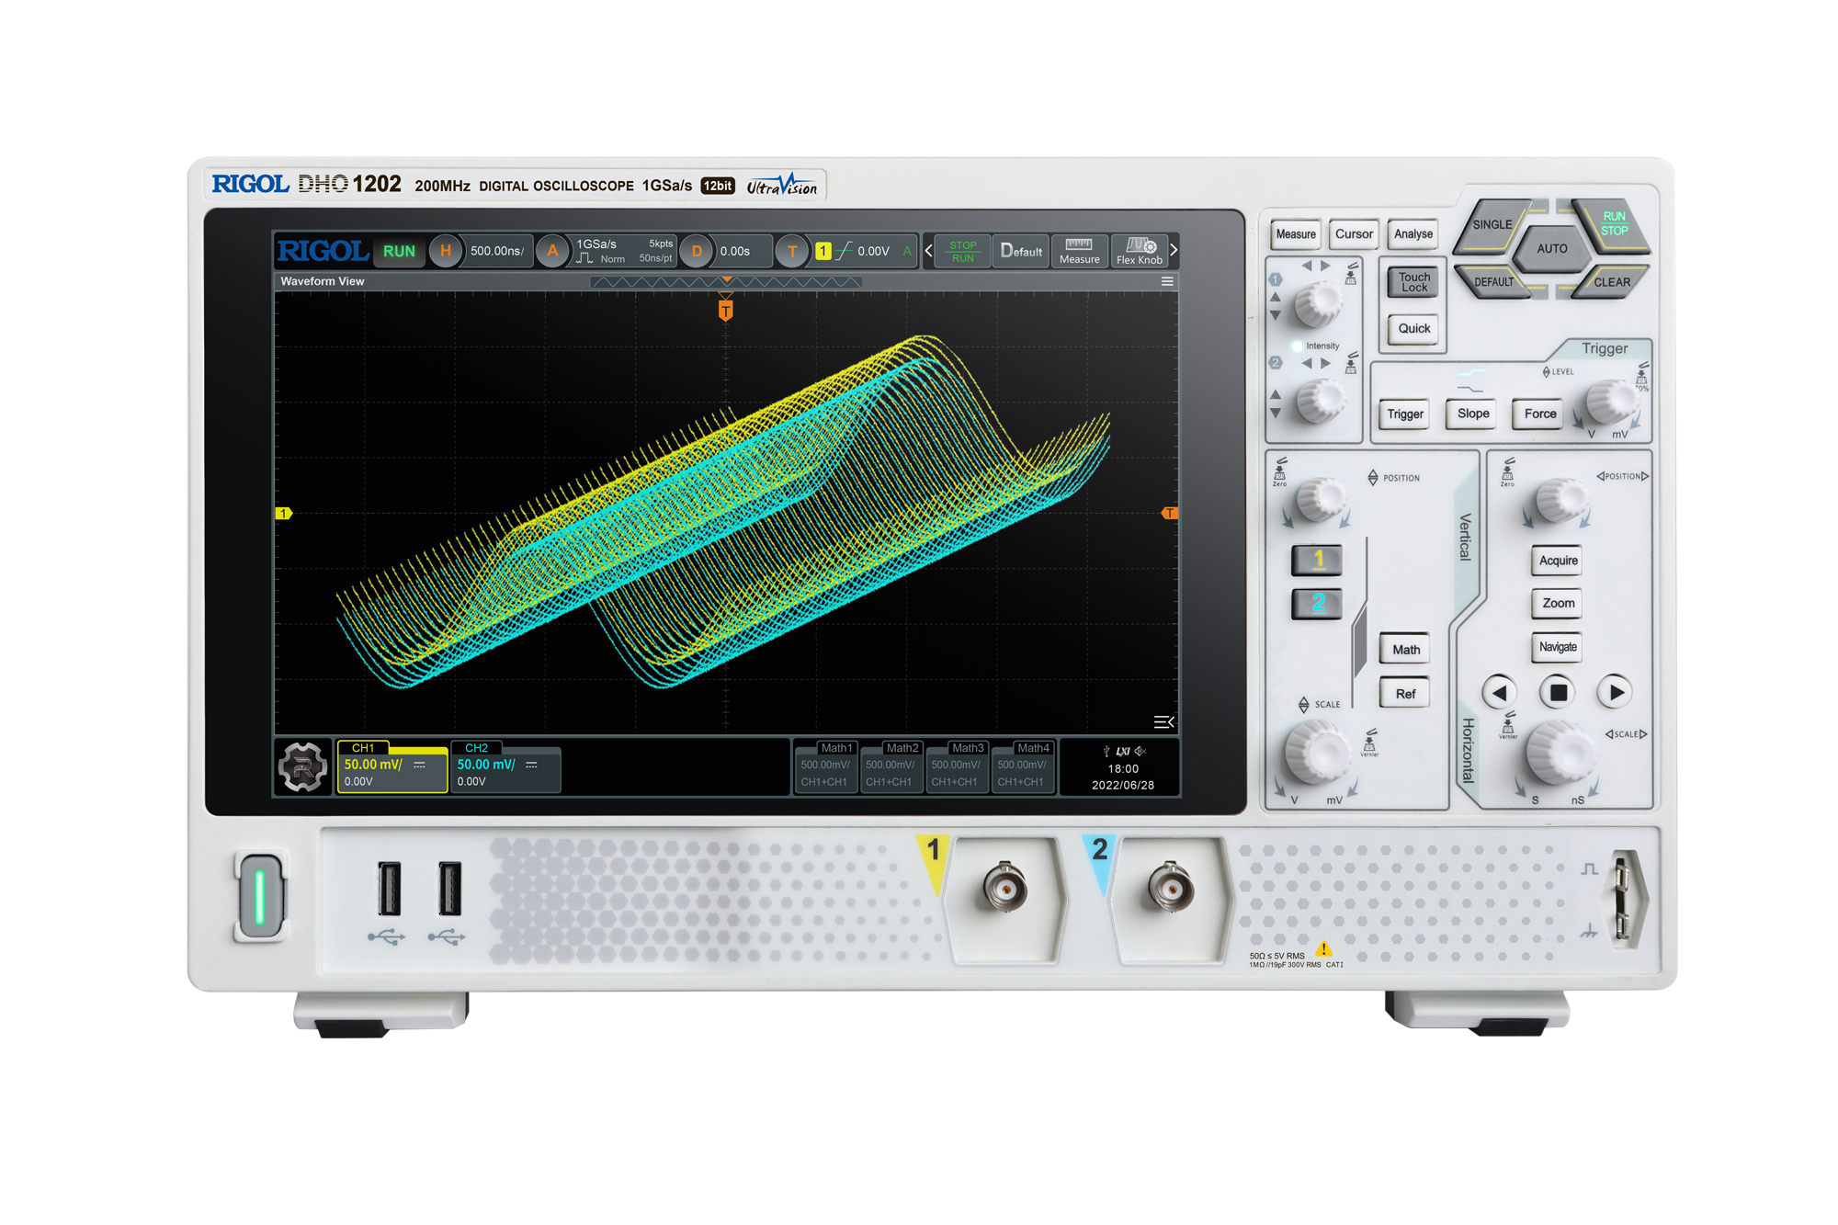The image size is (1838, 1225).
Task: Click the Analyse key
Action: tap(1413, 234)
